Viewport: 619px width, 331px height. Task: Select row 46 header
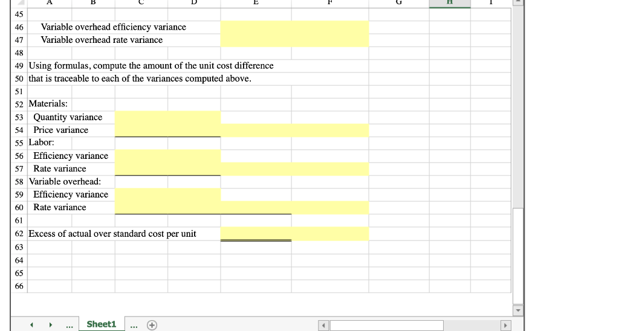pyautogui.click(x=19, y=27)
